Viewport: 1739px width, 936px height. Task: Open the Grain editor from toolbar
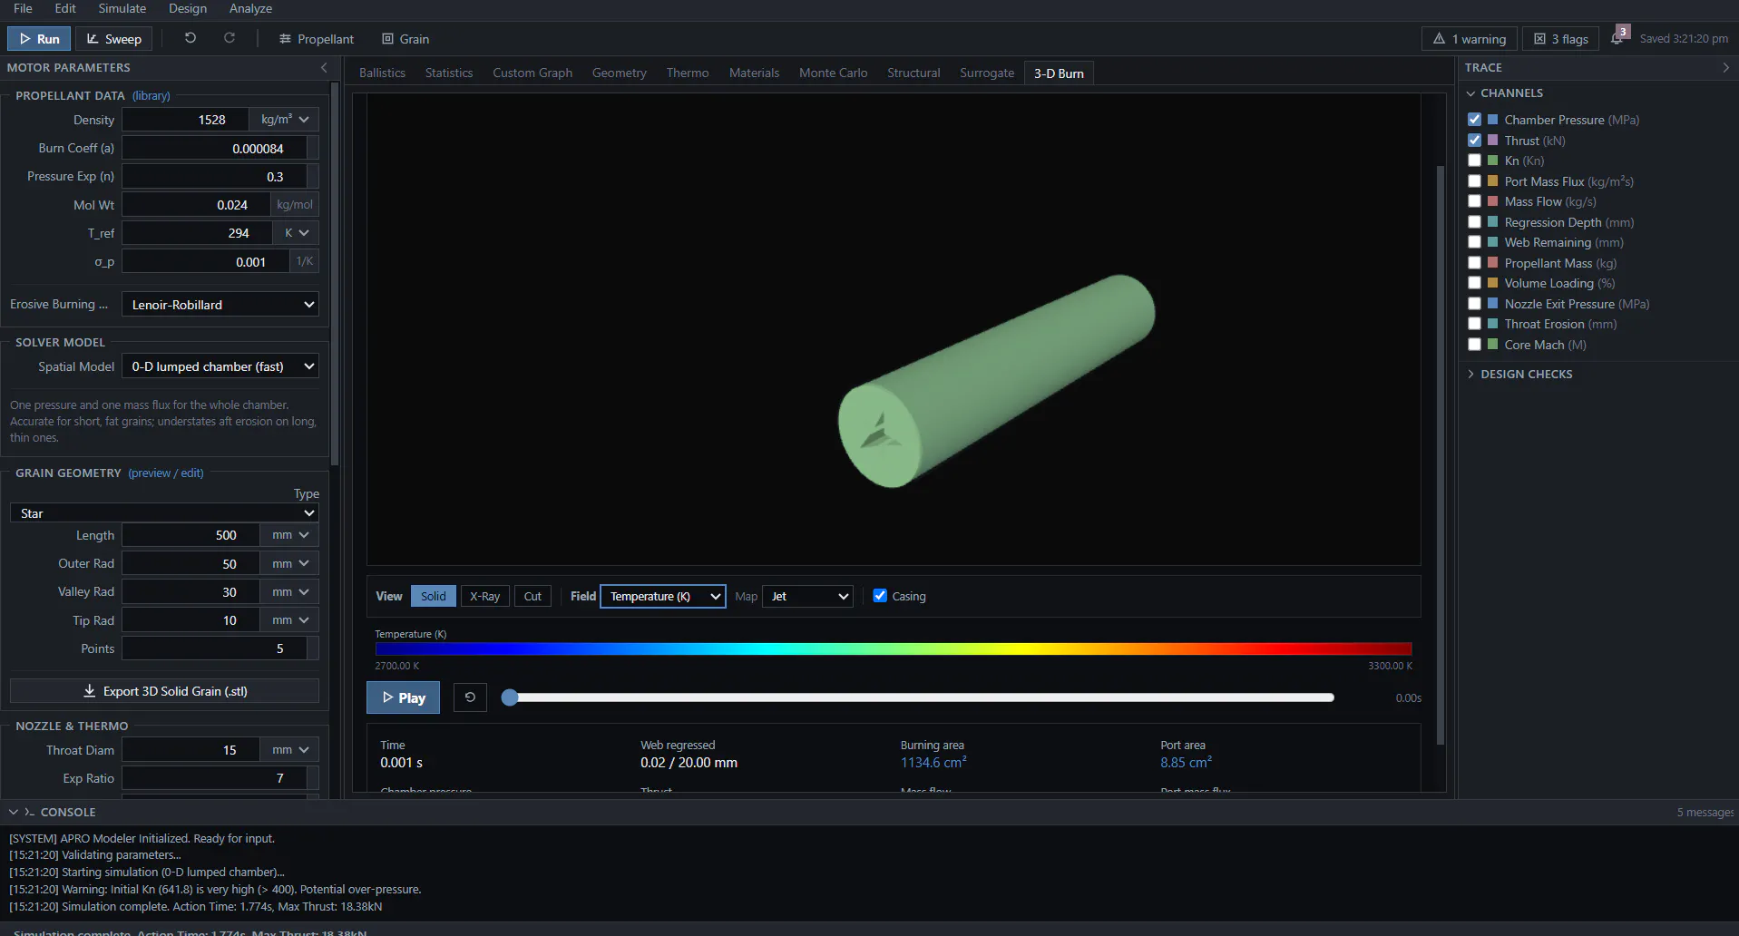tap(405, 39)
